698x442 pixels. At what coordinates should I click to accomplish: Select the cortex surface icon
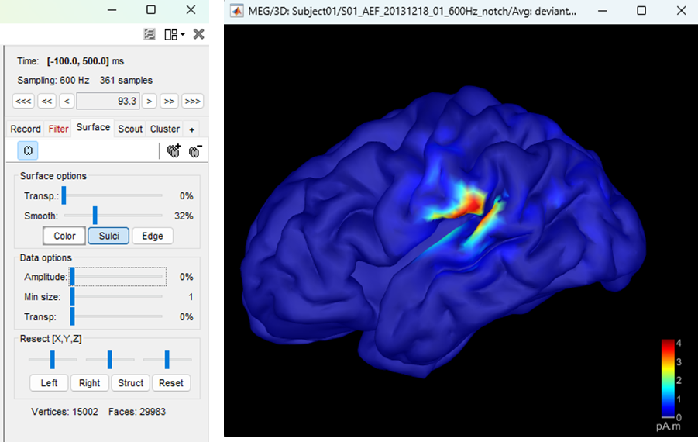pyautogui.click(x=28, y=151)
